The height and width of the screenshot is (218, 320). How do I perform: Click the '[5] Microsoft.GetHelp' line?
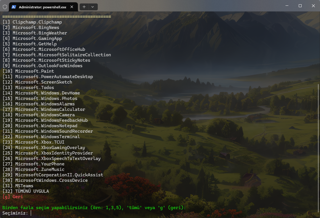coord(30,44)
